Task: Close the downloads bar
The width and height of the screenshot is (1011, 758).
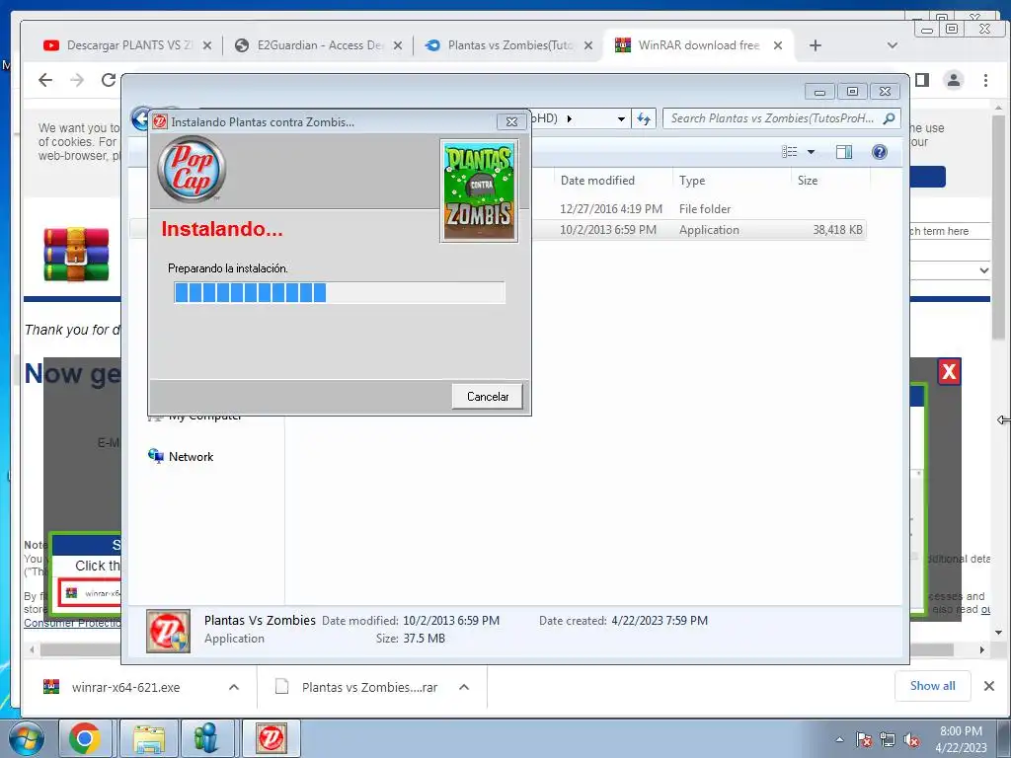Action: 989,686
